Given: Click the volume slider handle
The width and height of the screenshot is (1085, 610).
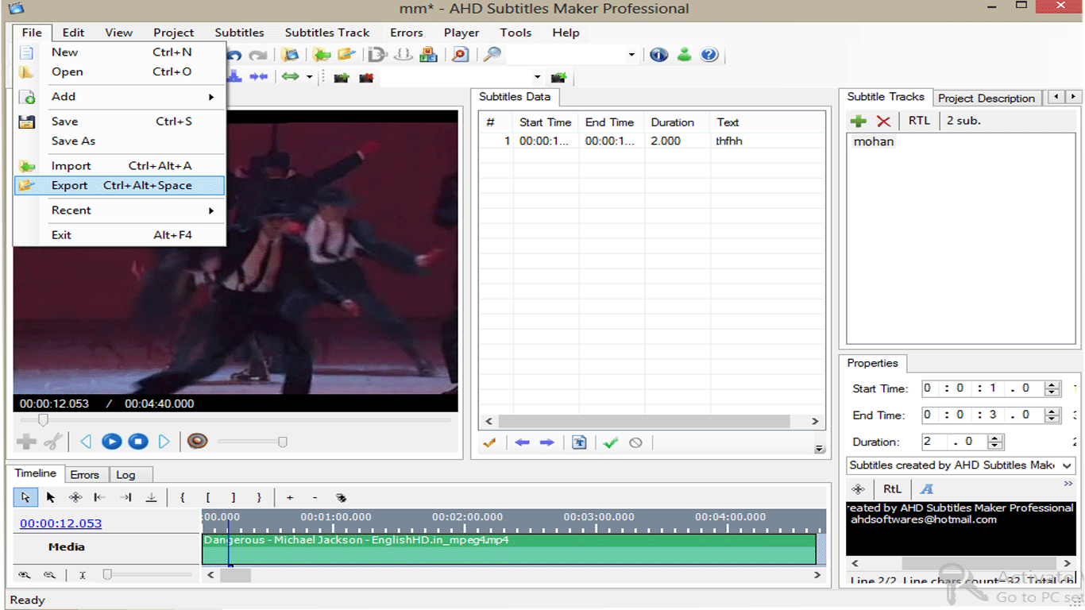Looking at the screenshot, I should point(282,442).
